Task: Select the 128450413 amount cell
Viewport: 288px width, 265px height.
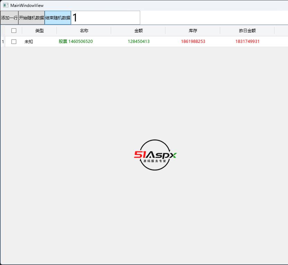Action: 138,42
